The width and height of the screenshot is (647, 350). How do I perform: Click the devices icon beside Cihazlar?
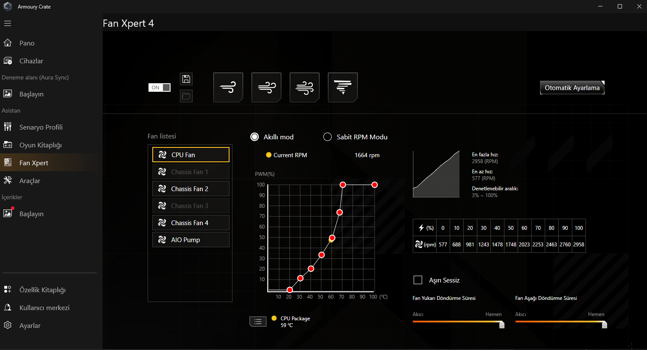point(8,61)
